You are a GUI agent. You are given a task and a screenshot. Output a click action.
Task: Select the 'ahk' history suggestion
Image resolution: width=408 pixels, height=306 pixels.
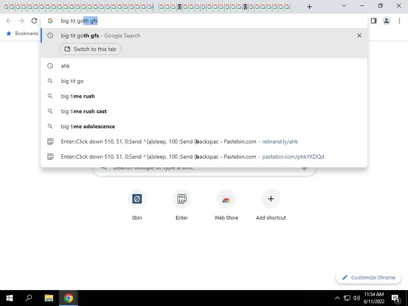click(x=204, y=66)
